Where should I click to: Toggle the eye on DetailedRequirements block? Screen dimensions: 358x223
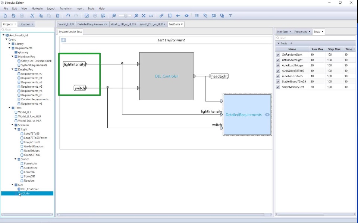pyautogui.click(x=267, y=114)
